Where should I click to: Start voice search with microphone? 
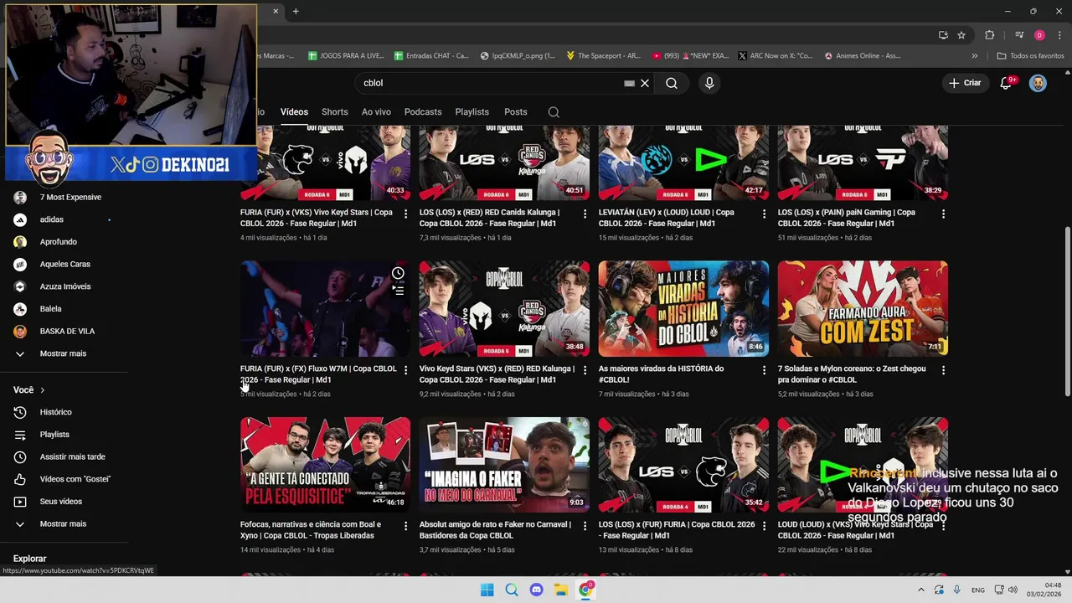point(709,83)
